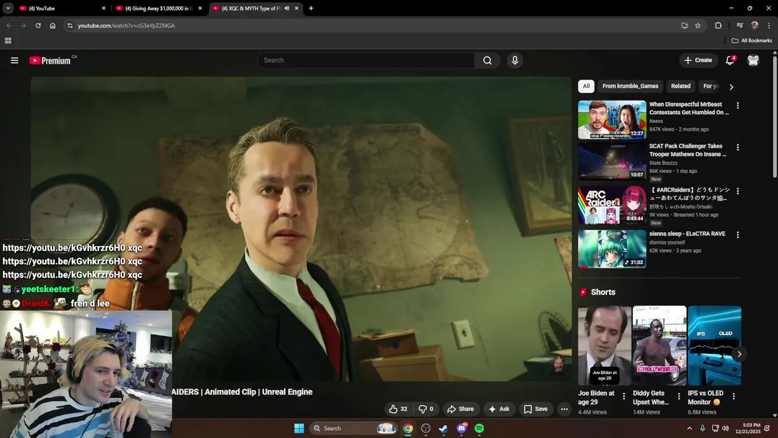The image size is (778, 438).
Task: Open Spotify from the taskbar
Action: click(x=479, y=428)
